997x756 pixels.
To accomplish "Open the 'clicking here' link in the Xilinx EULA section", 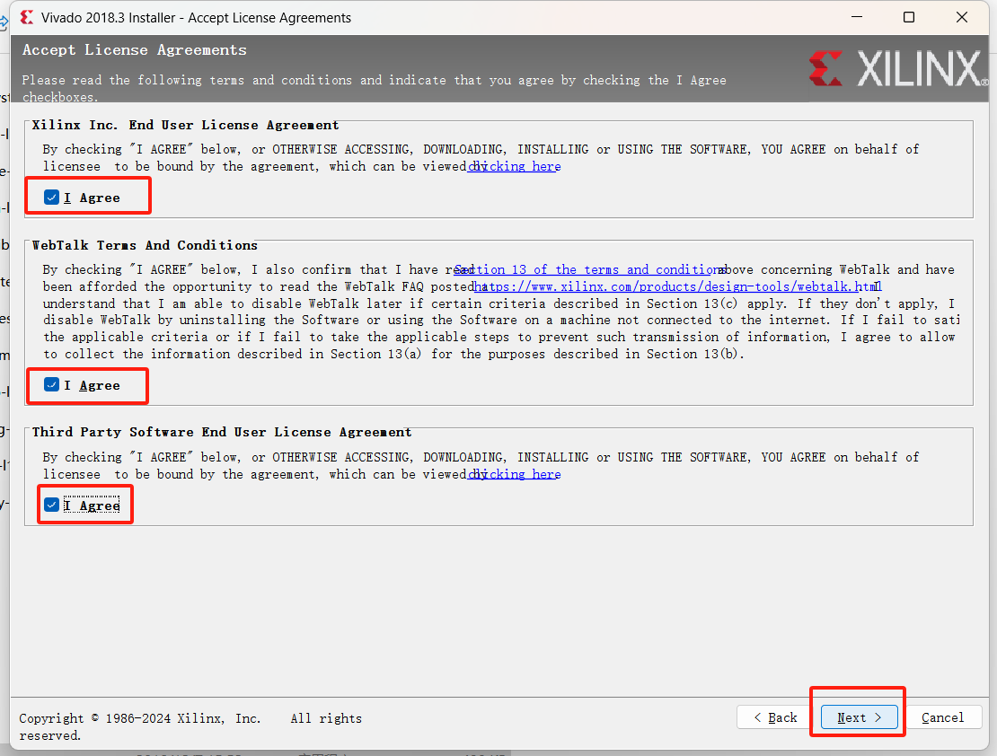I will [x=515, y=167].
